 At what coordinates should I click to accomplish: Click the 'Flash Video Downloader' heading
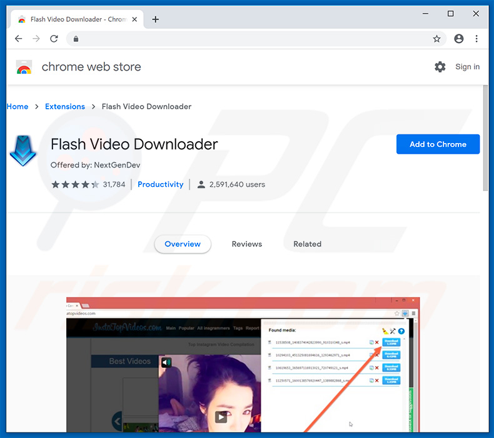point(134,144)
